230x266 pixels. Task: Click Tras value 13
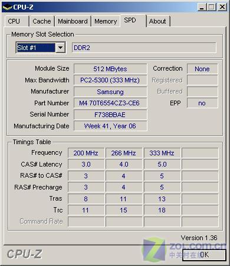click(x=162, y=199)
